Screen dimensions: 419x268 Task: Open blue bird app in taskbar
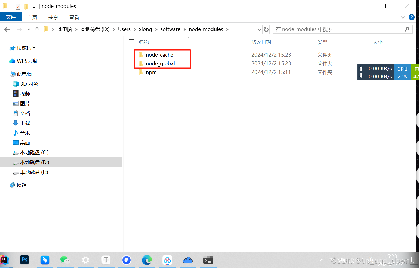click(x=45, y=260)
